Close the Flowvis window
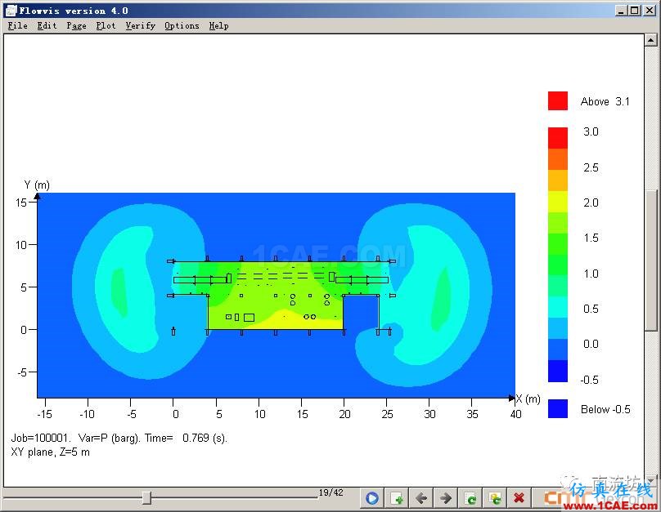 [x=650, y=11]
